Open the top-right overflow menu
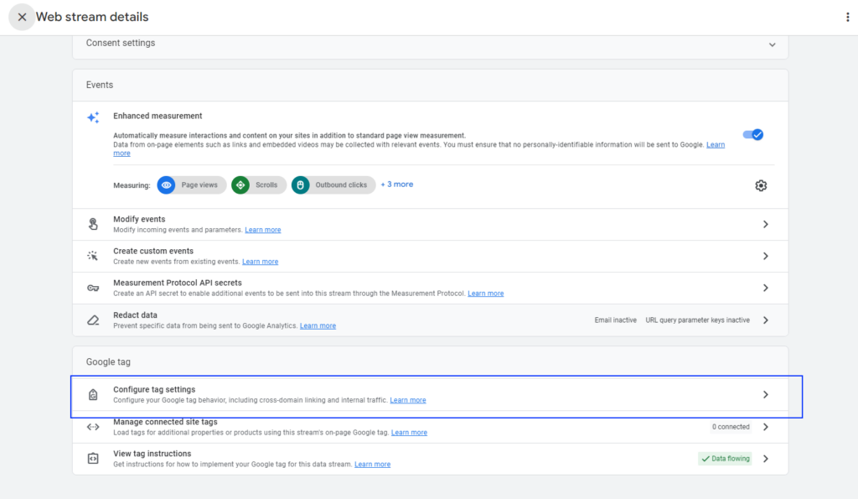 pyautogui.click(x=849, y=17)
